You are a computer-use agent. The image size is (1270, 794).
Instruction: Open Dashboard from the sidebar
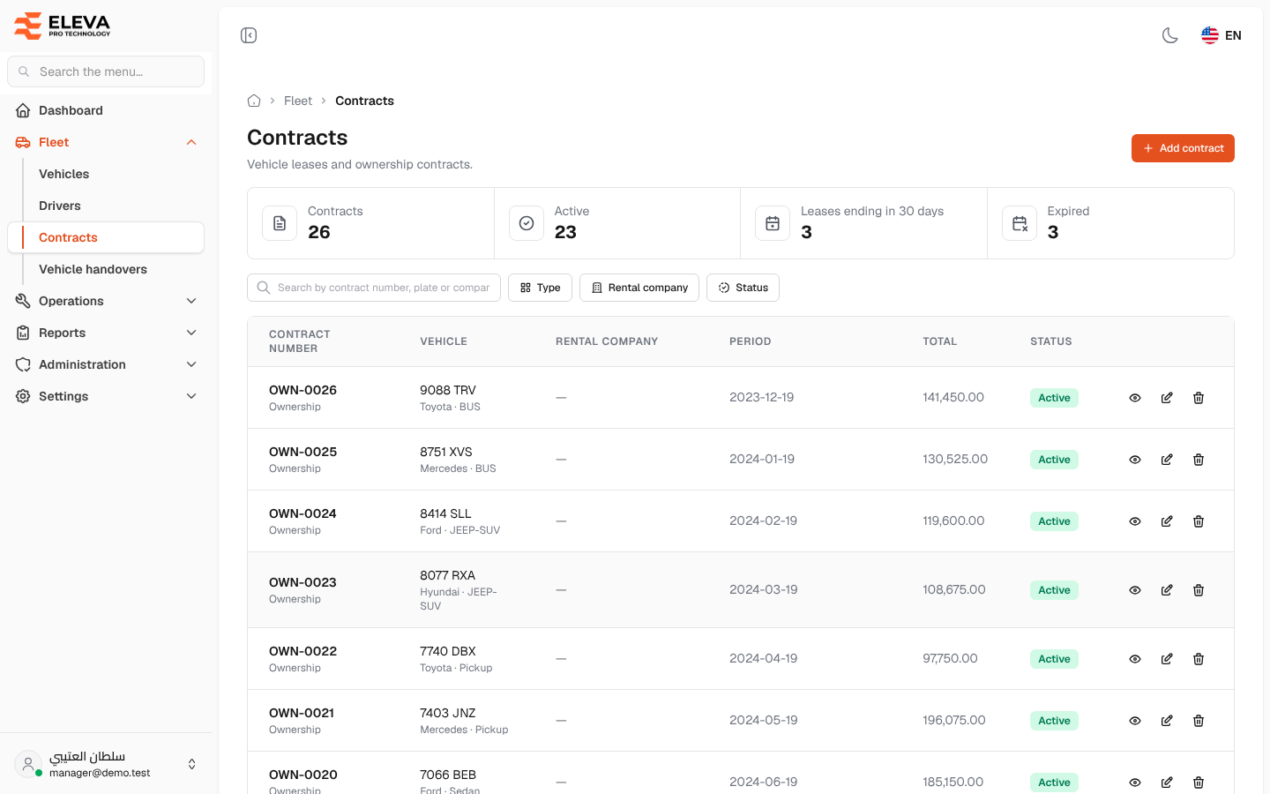(x=106, y=110)
